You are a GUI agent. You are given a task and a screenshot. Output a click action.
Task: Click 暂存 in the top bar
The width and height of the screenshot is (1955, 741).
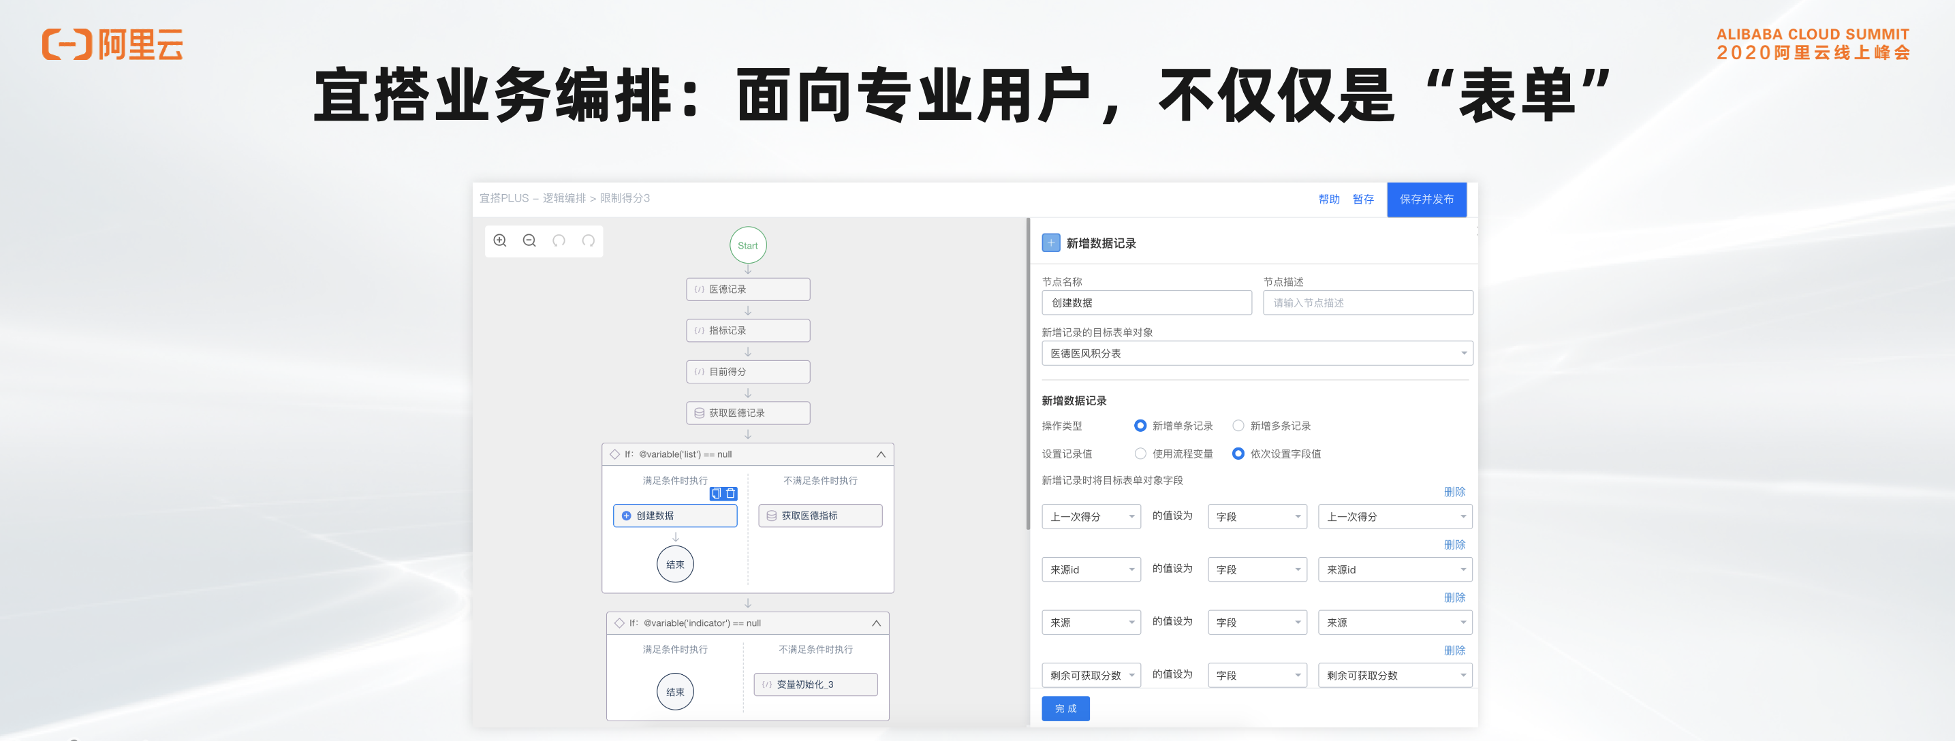tap(1362, 200)
